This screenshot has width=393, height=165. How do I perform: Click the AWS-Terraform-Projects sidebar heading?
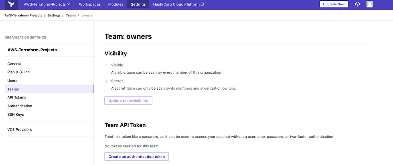32,50
